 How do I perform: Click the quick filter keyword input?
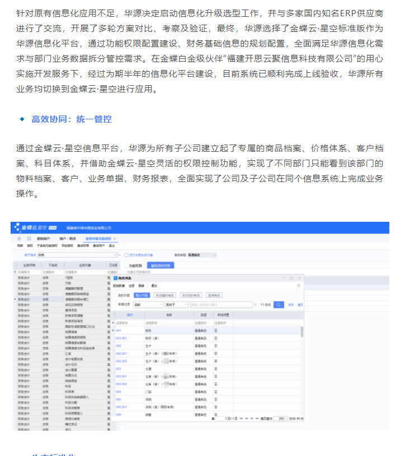(x=221, y=305)
